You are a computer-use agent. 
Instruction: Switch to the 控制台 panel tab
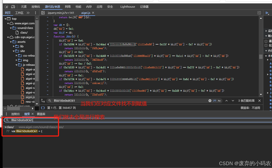[36, 7]
